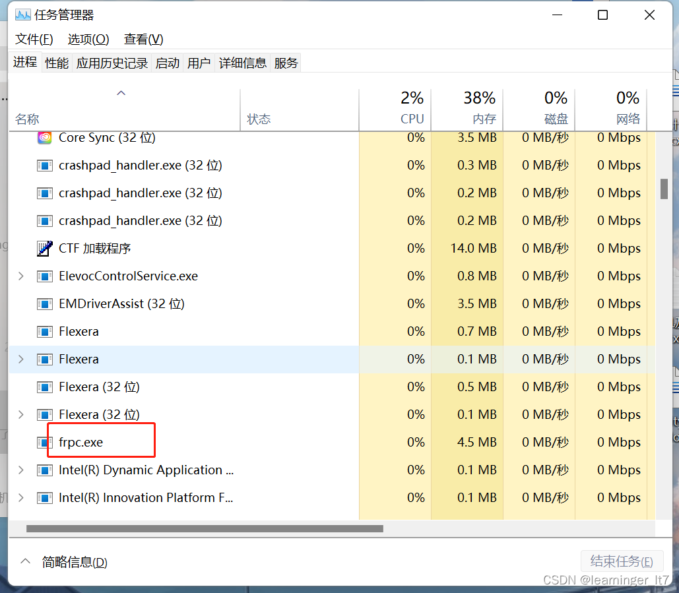
Task: Sort by the 网络 column header
Action: (x=610, y=110)
